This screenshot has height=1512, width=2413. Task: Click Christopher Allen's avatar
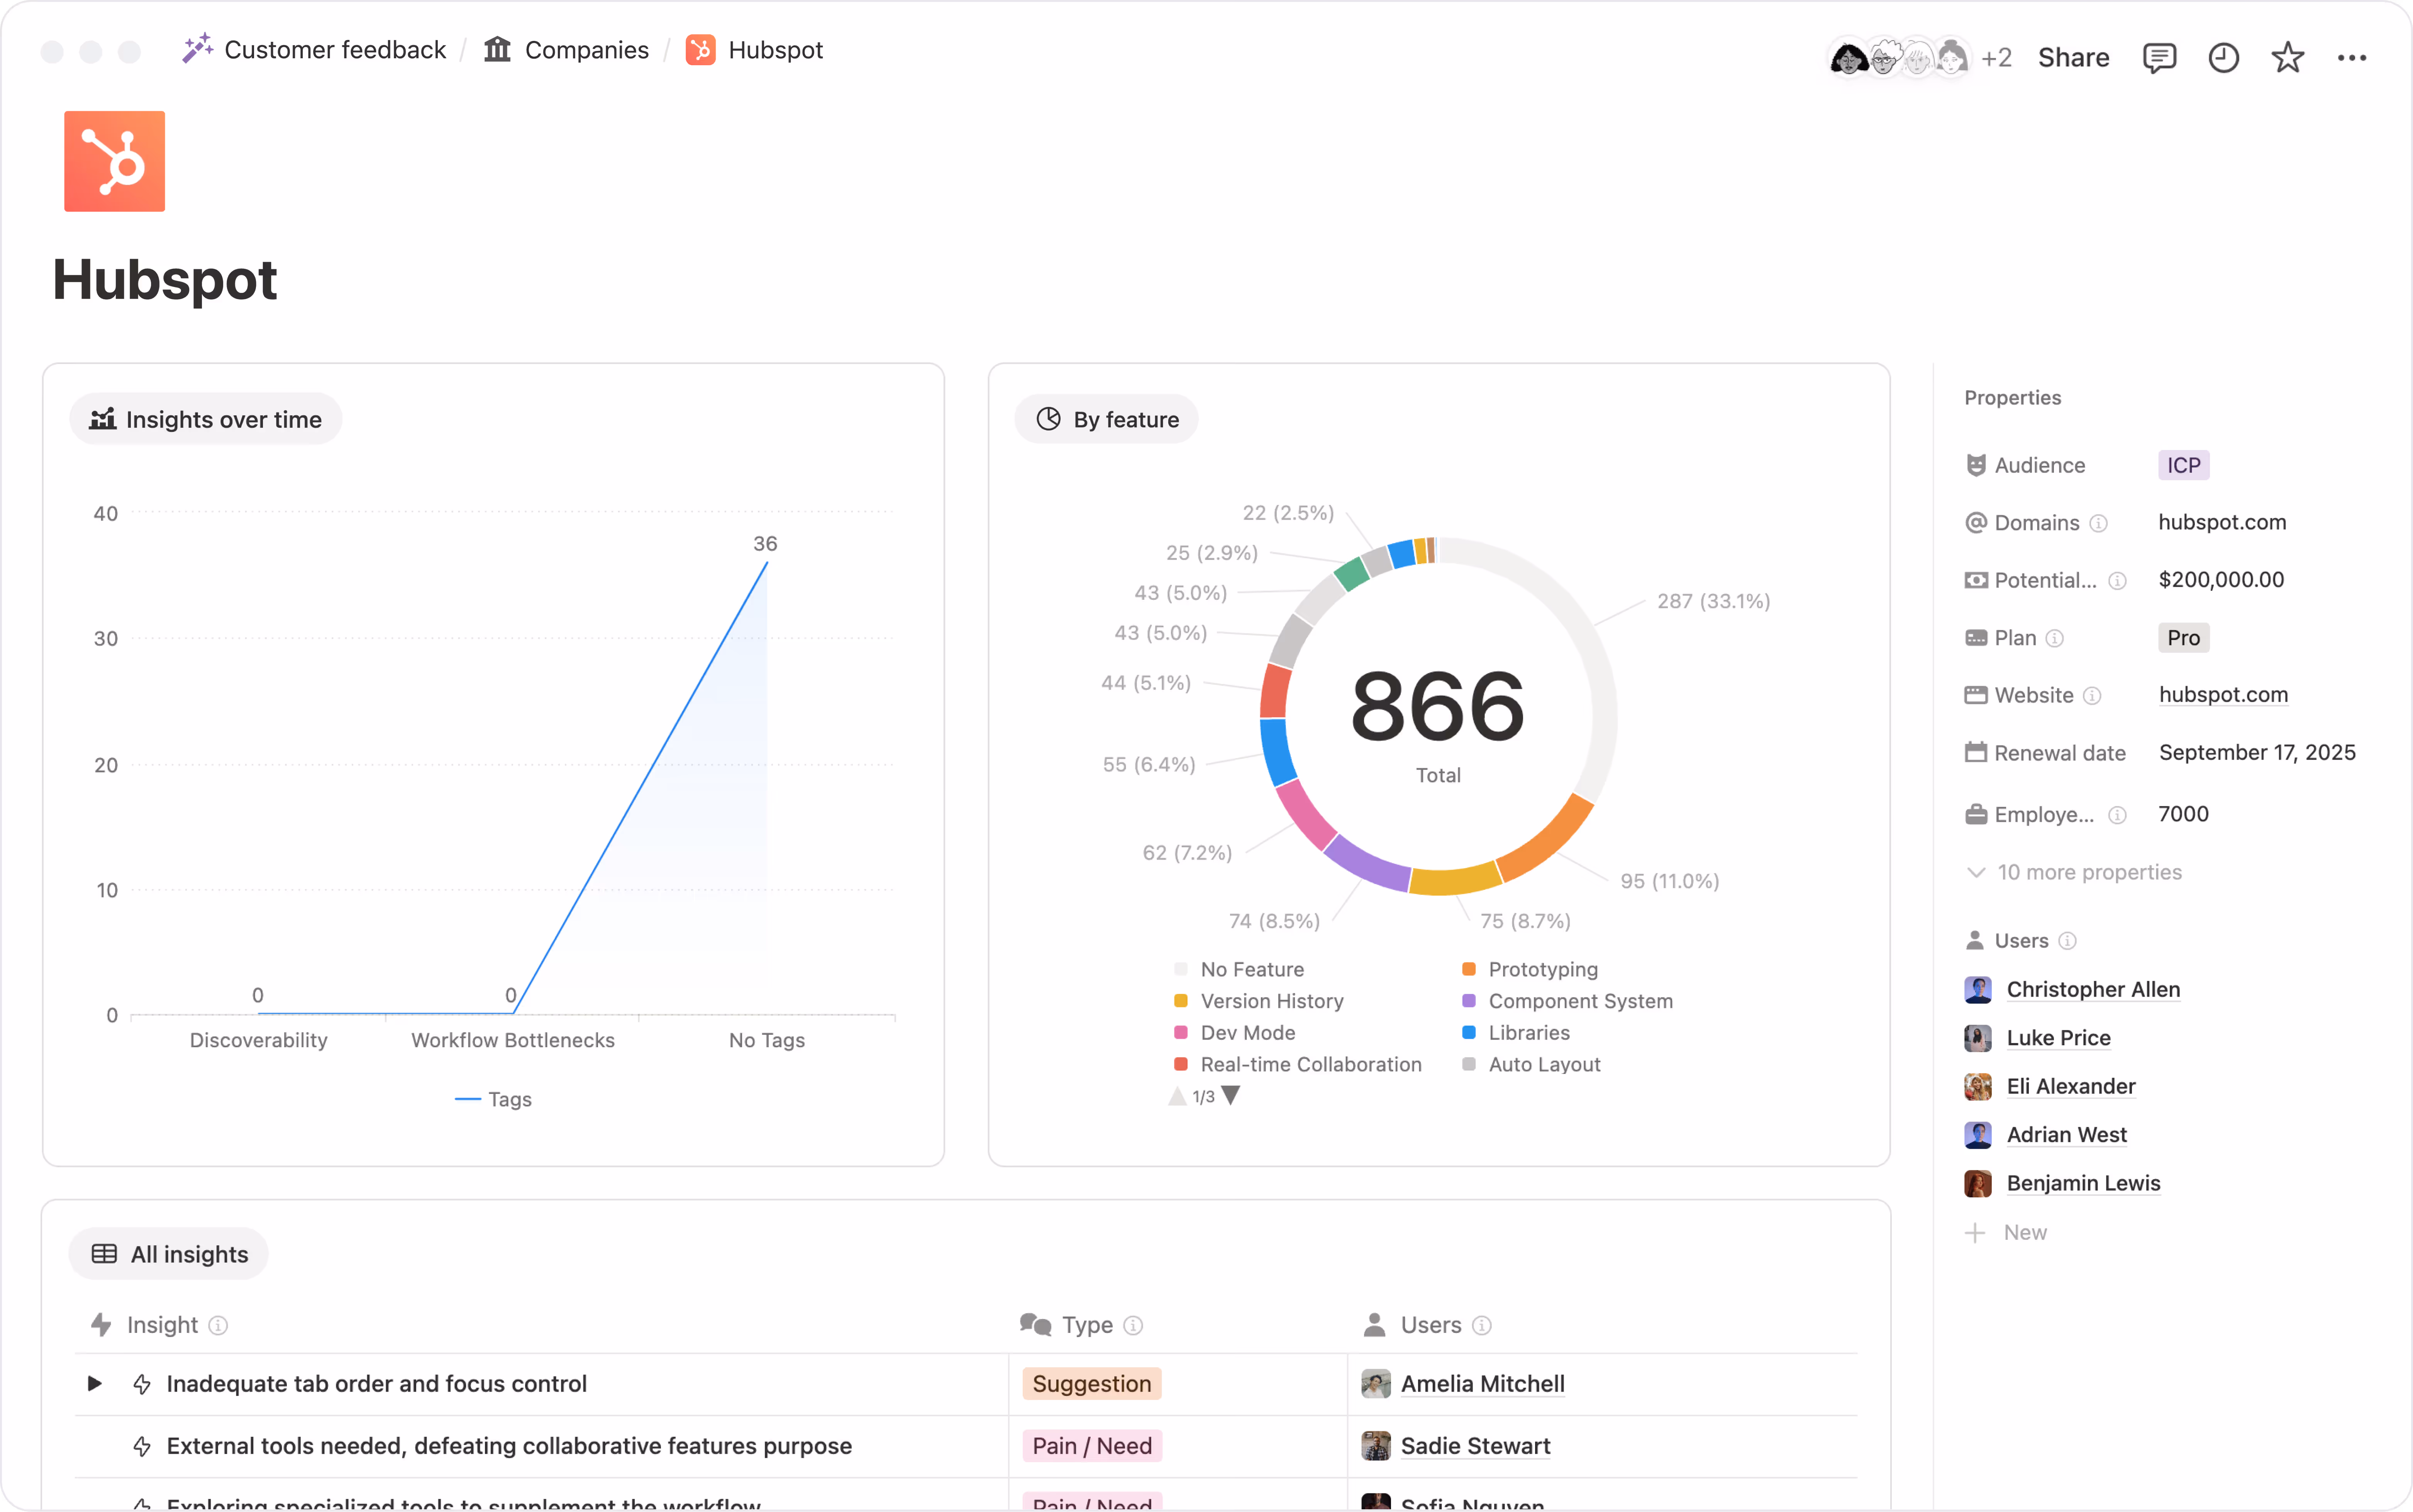tap(1977, 990)
